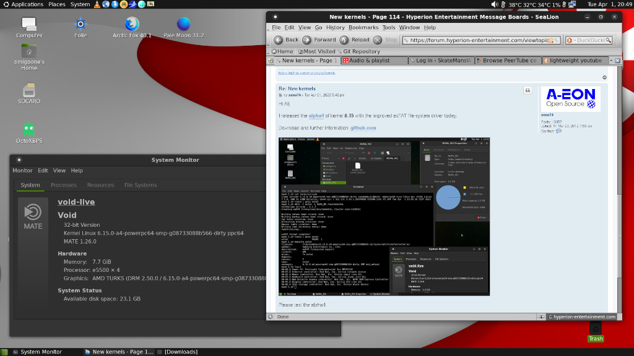The image size is (634, 356).
Task: Select the Pale Moon 31.2 desktop icon
Action: (183, 27)
